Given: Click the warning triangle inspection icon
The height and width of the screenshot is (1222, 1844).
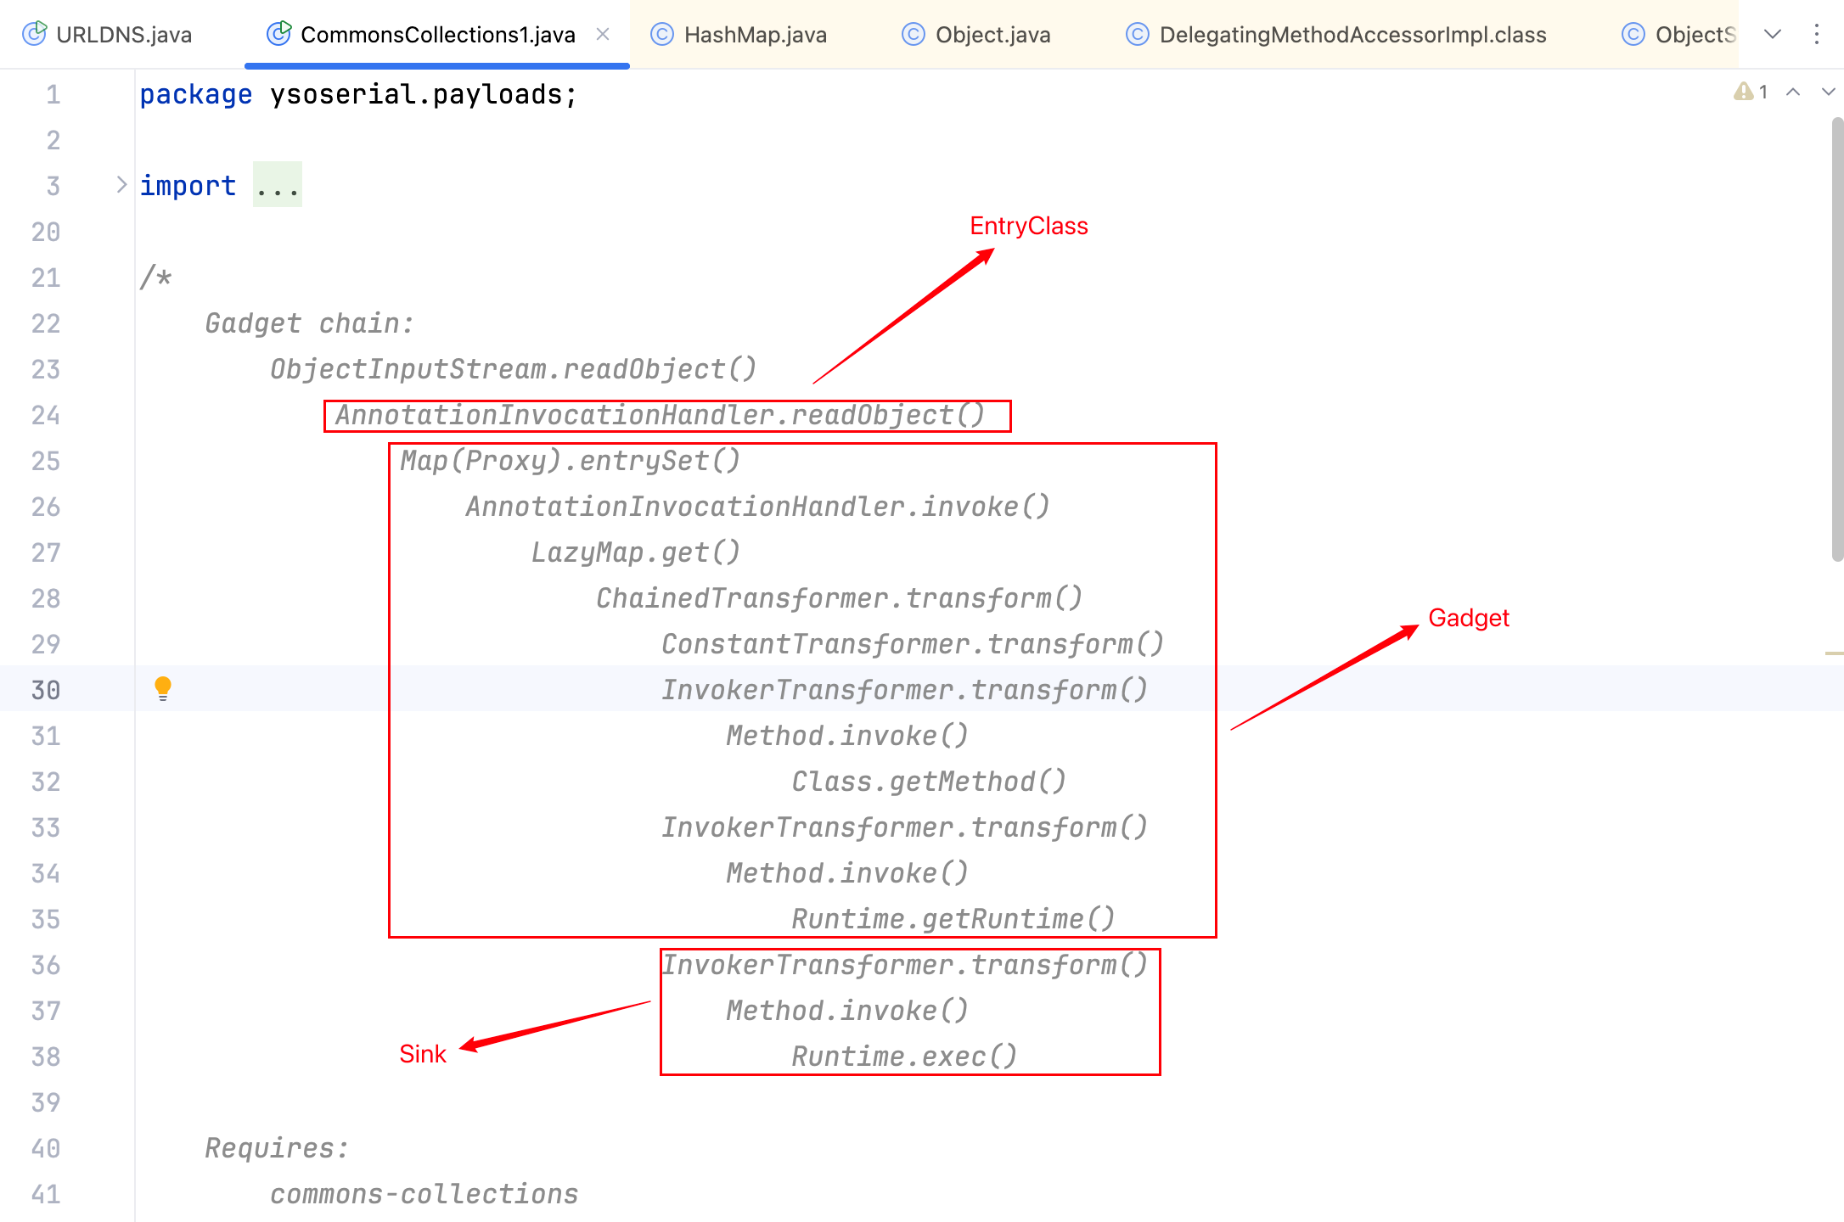Looking at the screenshot, I should [1743, 92].
